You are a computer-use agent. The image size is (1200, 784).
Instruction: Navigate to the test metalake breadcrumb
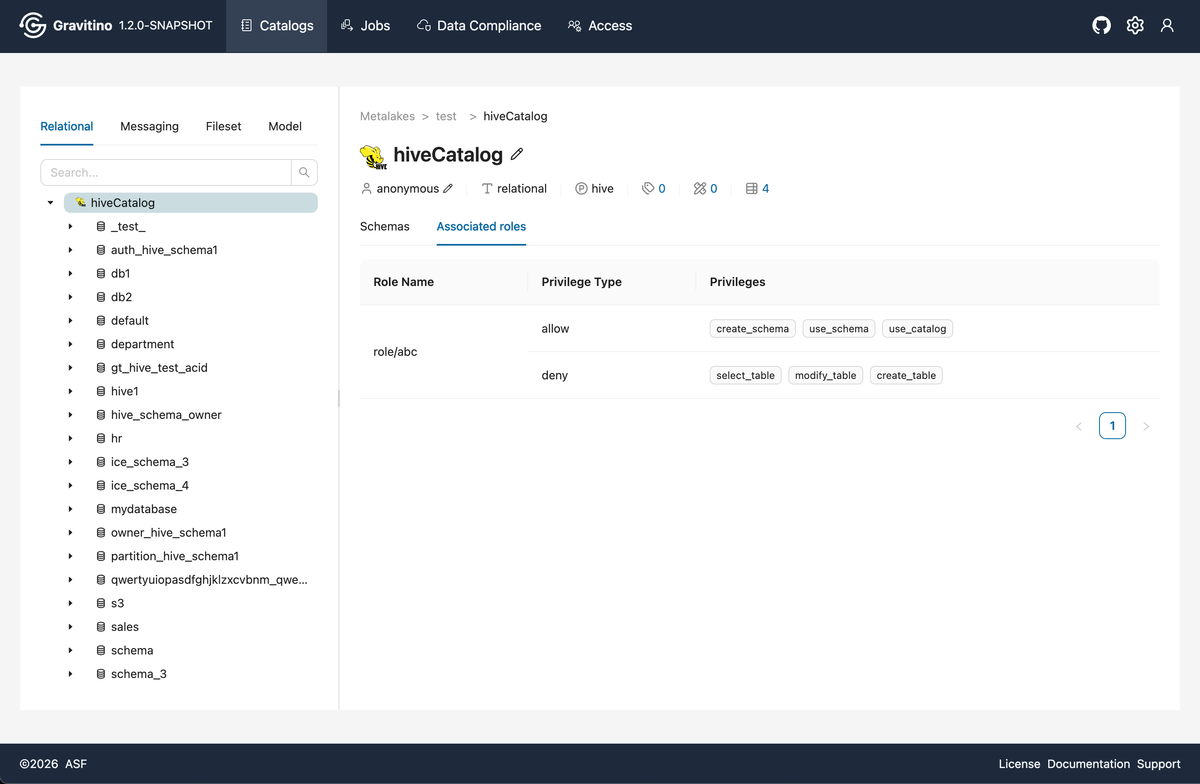point(446,116)
